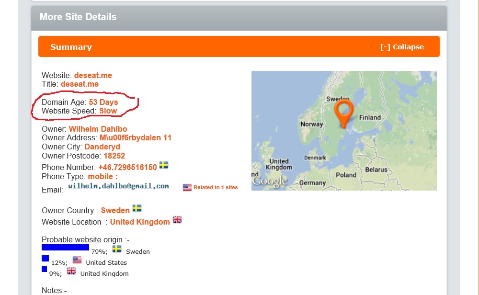Click the Sweden flag next to Owner Country
Viewport: 479px width, 295px height.
137,208
